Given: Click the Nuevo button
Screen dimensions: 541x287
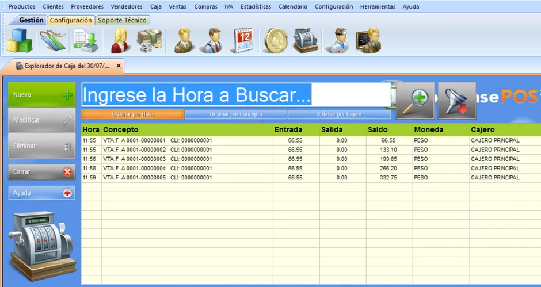Looking at the screenshot, I should (42, 94).
